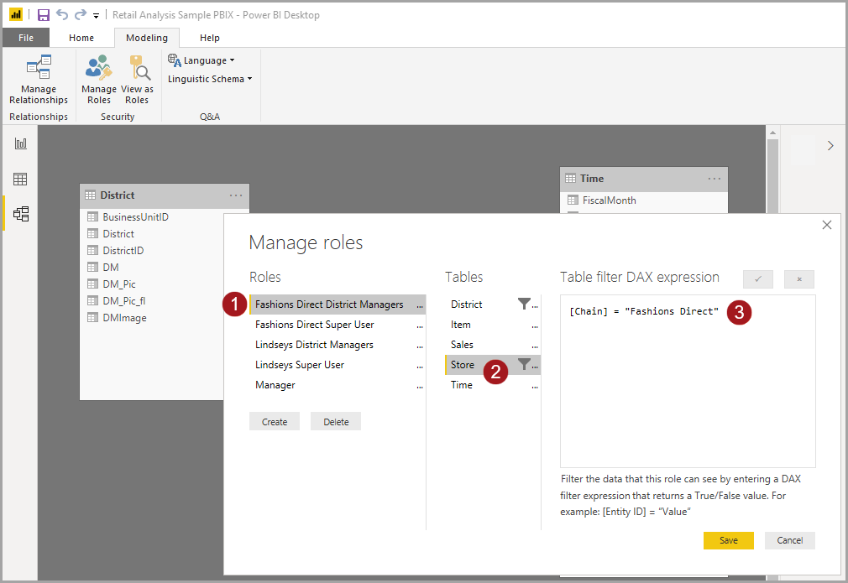Image resolution: width=848 pixels, height=583 pixels.
Task: Switch to Data view in left sidebar
Action: 21,179
